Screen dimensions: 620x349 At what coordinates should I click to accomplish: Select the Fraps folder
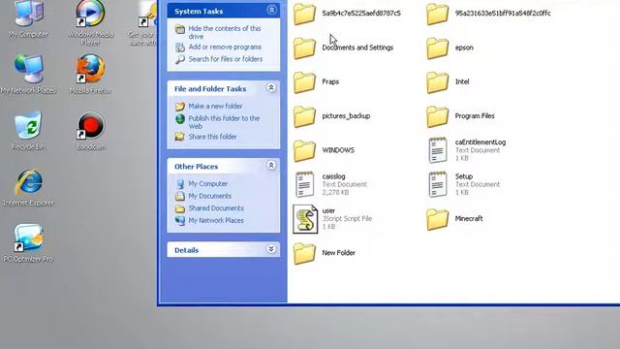[x=317, y=81]
